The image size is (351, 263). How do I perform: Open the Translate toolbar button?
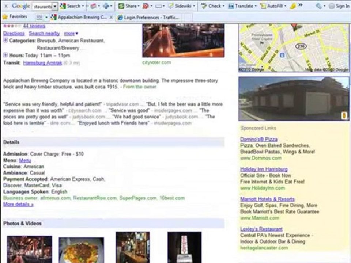click(x=242, y=6)
